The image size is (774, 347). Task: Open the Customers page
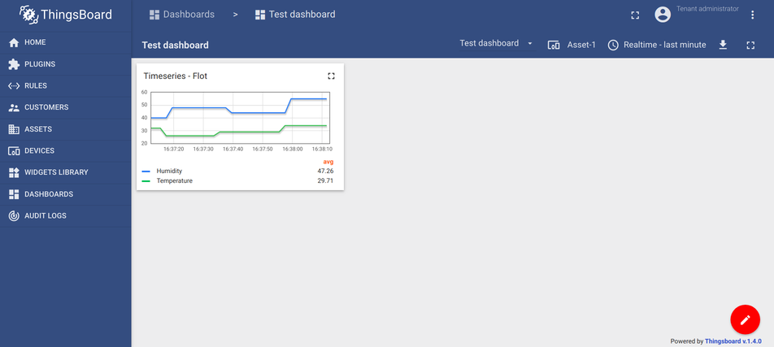coord(66,107)
